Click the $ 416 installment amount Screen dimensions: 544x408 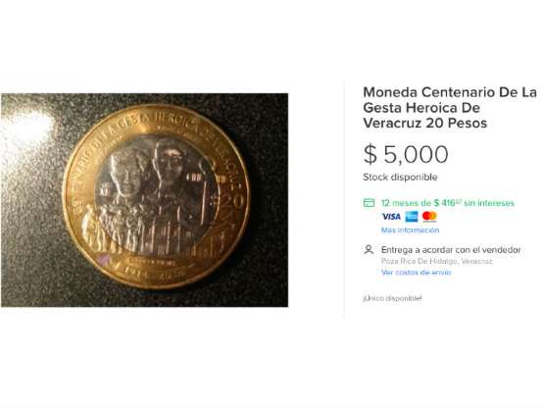[447, 203]
